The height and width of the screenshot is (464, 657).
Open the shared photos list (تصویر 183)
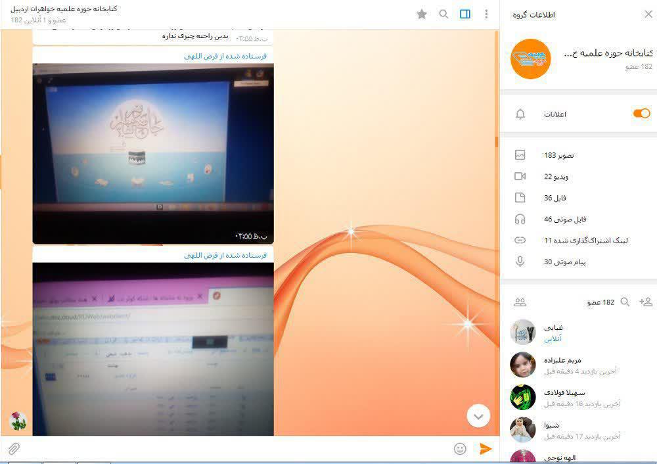(558, 155)
